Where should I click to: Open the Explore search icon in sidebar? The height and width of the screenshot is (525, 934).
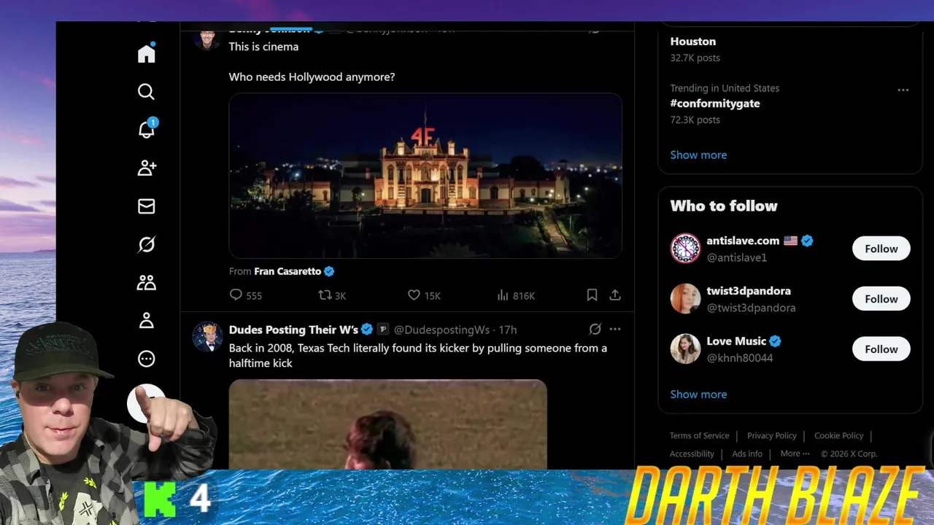(x=147, y=92)
